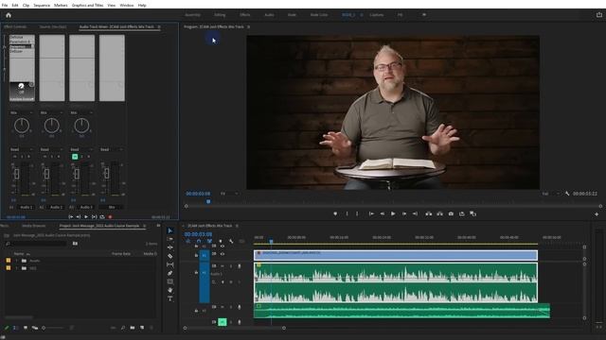The image size is (606, 340).
Task: Click the Extract button
Action: [x=439, y=213]
